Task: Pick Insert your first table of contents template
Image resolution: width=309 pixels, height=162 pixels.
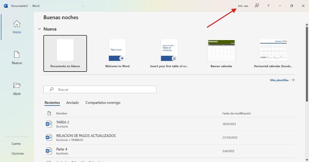Action: coord(169,53)
